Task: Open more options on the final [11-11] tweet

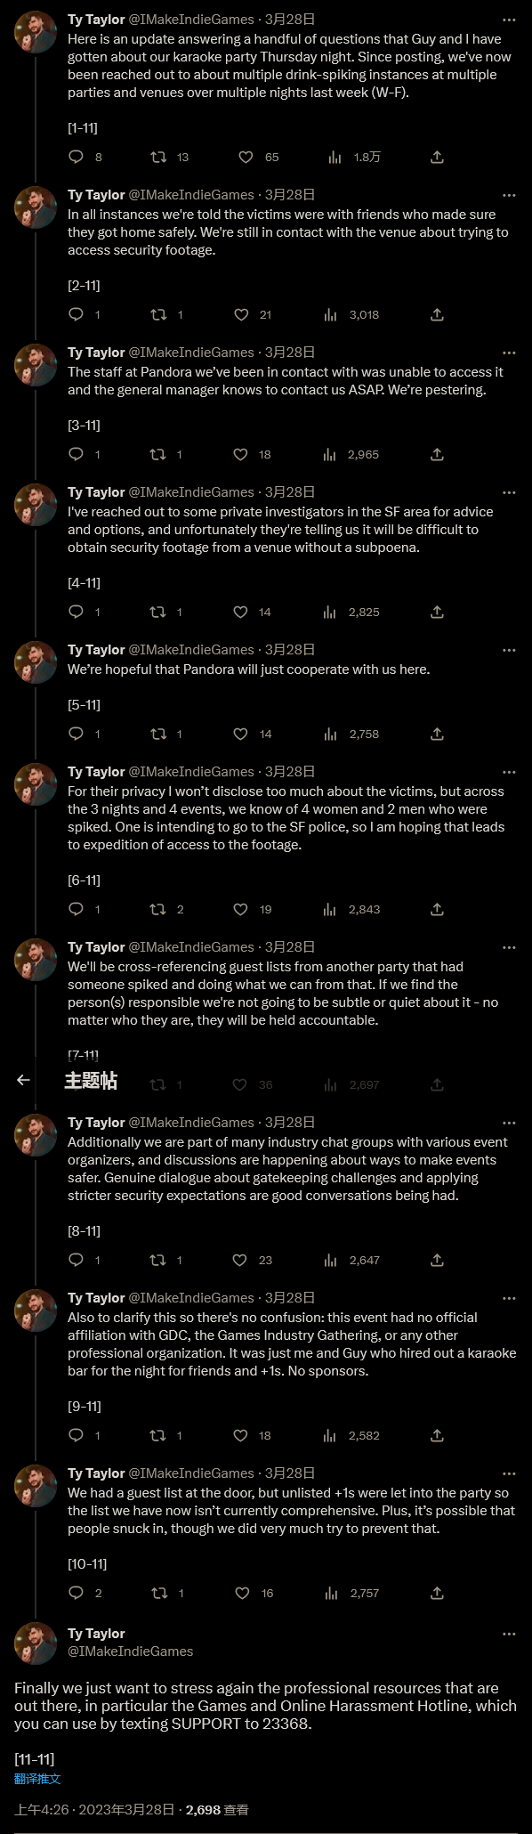Action: point(509,1635)
